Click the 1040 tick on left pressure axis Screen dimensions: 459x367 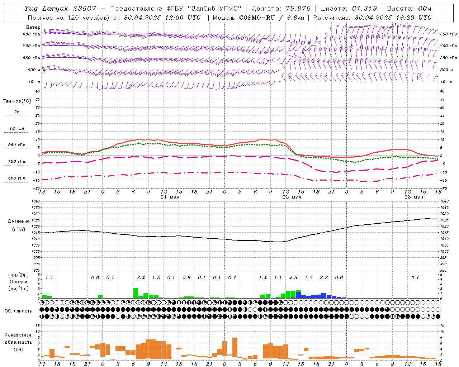(x=35, y=201)
